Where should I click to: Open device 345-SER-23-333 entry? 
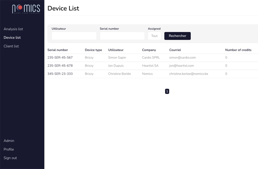[x=60, y=74]
